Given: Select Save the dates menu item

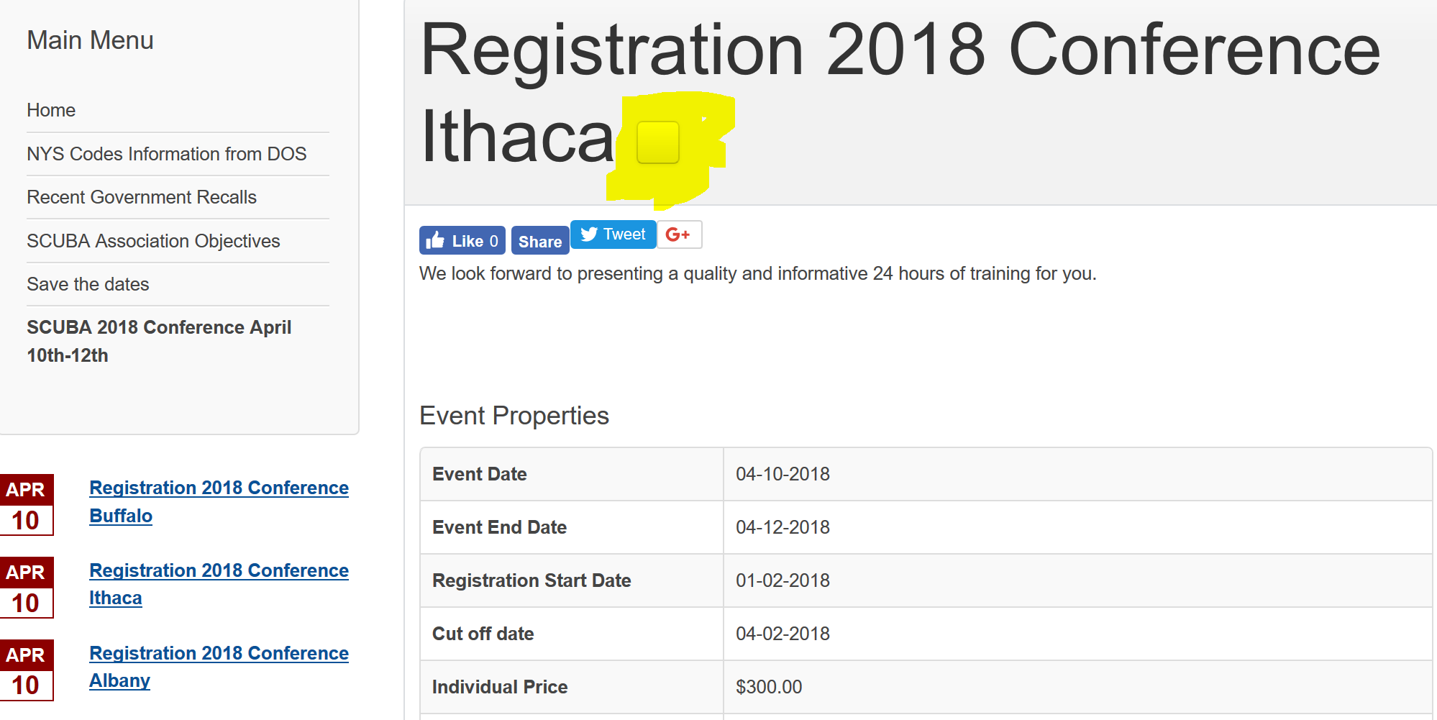Looking at the screenshot, I should (88, 284).
